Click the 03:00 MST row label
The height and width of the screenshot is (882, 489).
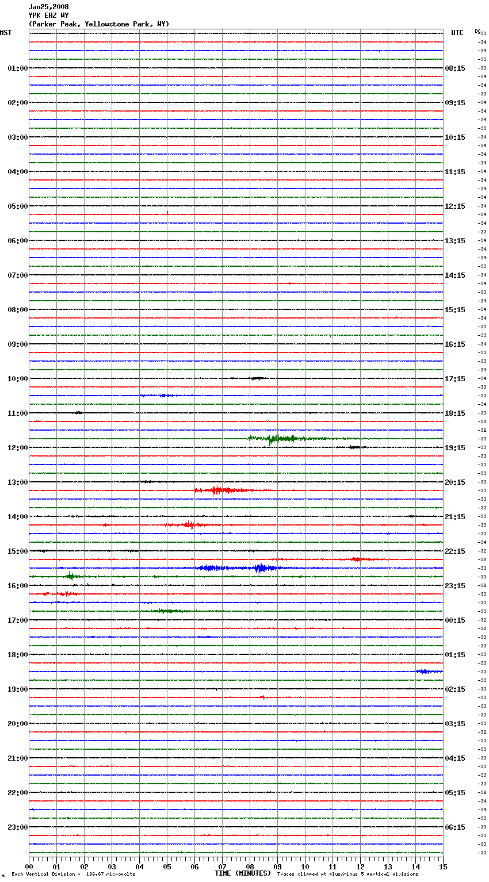(17, 137)
